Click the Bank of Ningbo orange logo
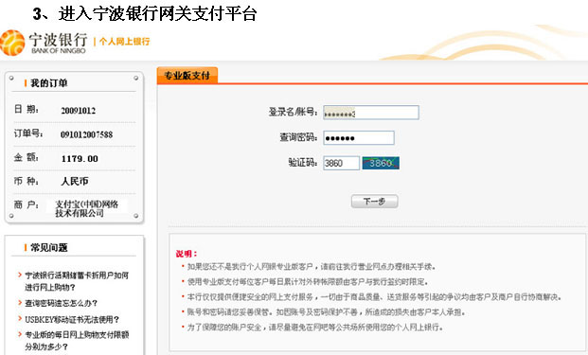The height and width of the screenshot is (355, 588). tap(12, 43)
